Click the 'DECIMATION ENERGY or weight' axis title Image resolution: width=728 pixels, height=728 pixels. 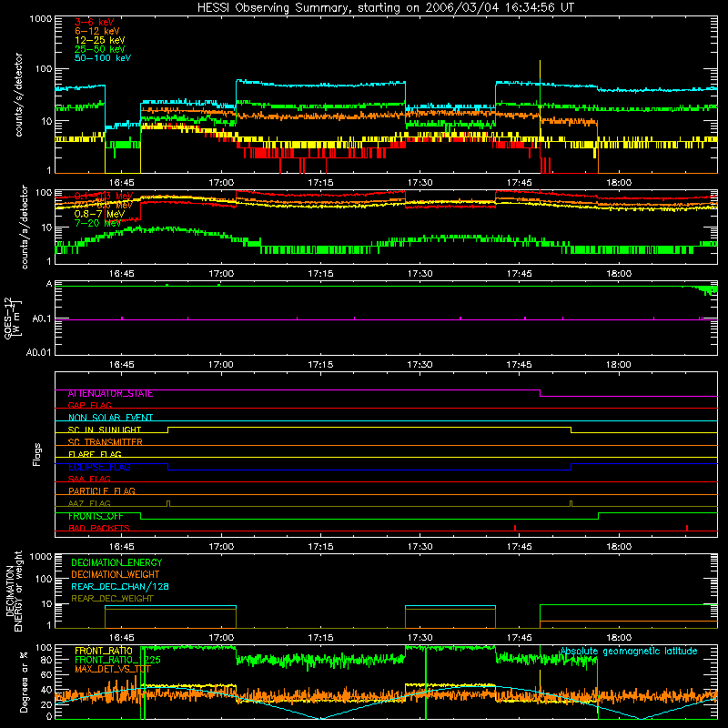tap(14, 591)
